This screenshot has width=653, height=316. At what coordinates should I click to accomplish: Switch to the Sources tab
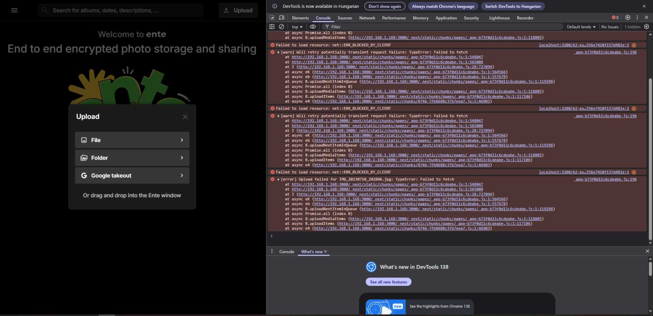point(345,18)
